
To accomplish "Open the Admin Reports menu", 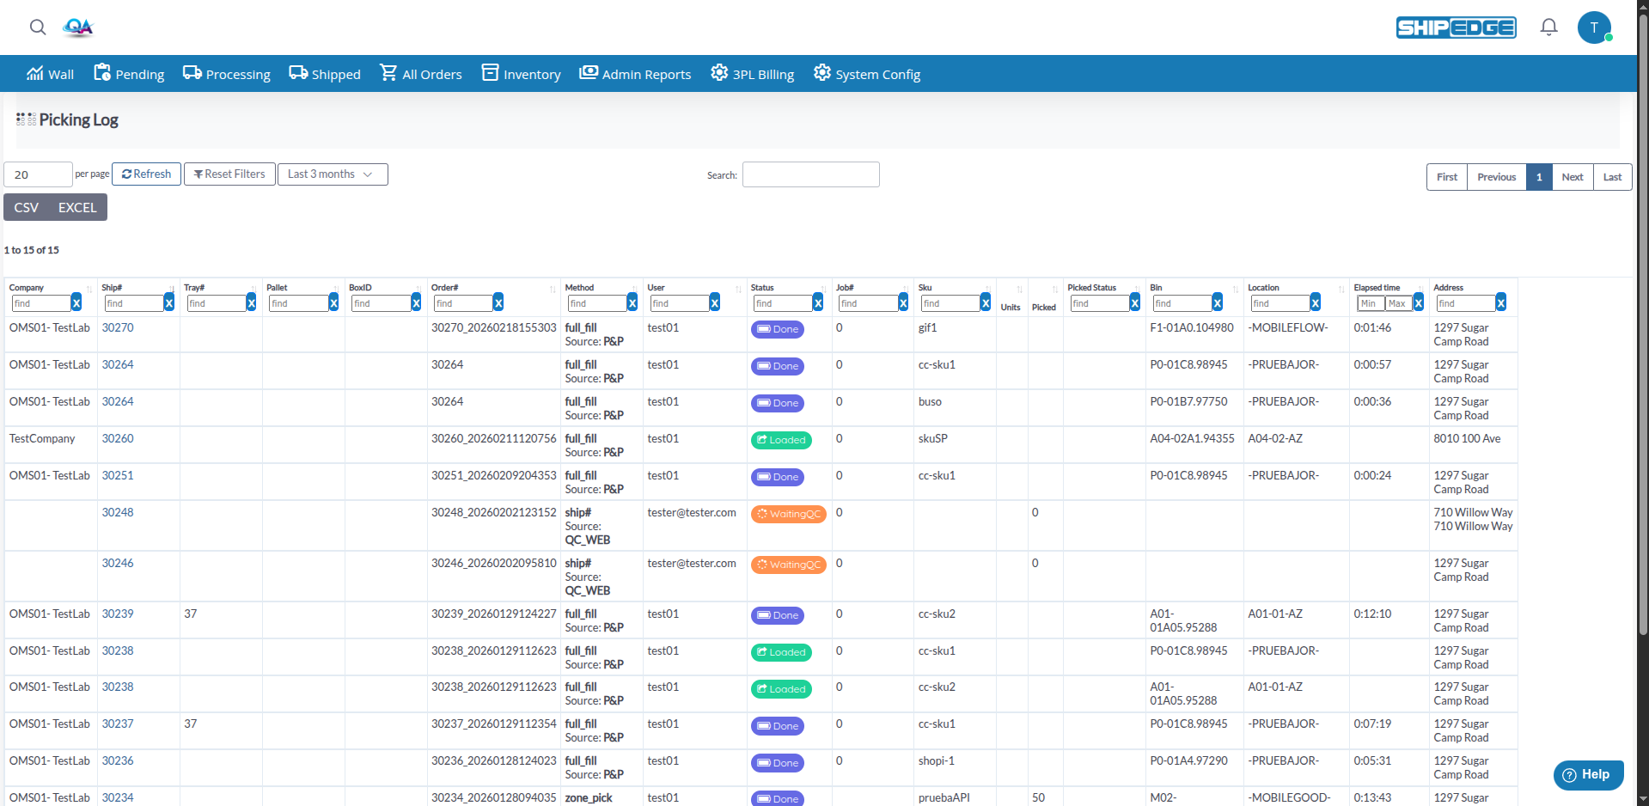I will (x=635, y=74).
